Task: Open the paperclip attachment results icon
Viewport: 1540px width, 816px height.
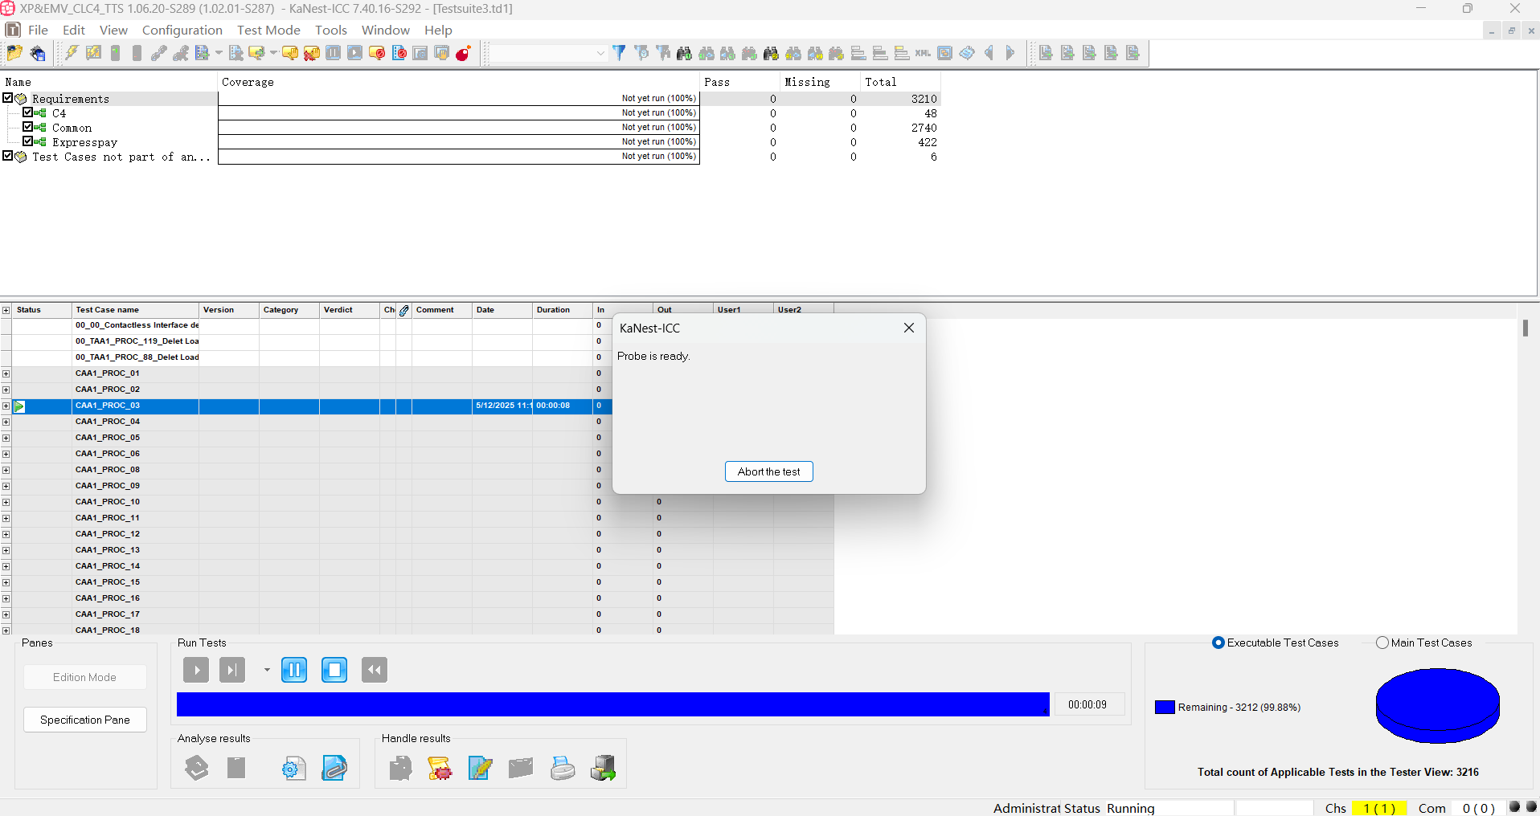Action: point(334,769)
